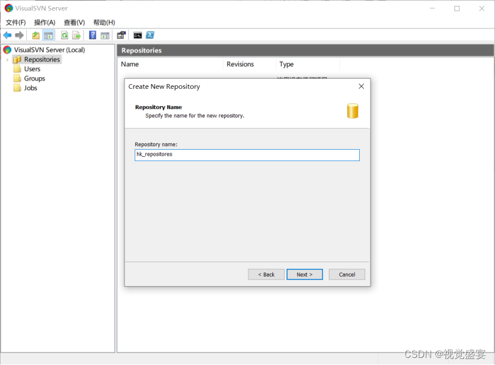This screenshot has width=495, height=365.
Task: Click the Refresh toolbar icon
Action: click(65, 35)
